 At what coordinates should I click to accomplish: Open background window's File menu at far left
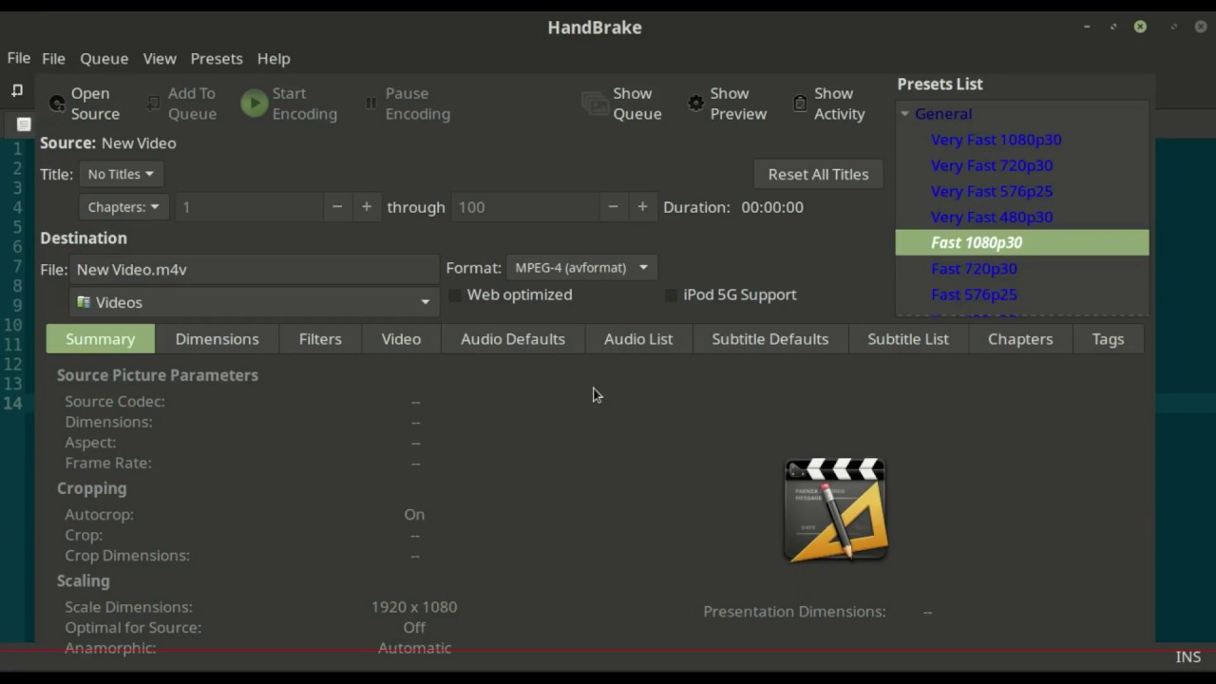click(18, 59)
